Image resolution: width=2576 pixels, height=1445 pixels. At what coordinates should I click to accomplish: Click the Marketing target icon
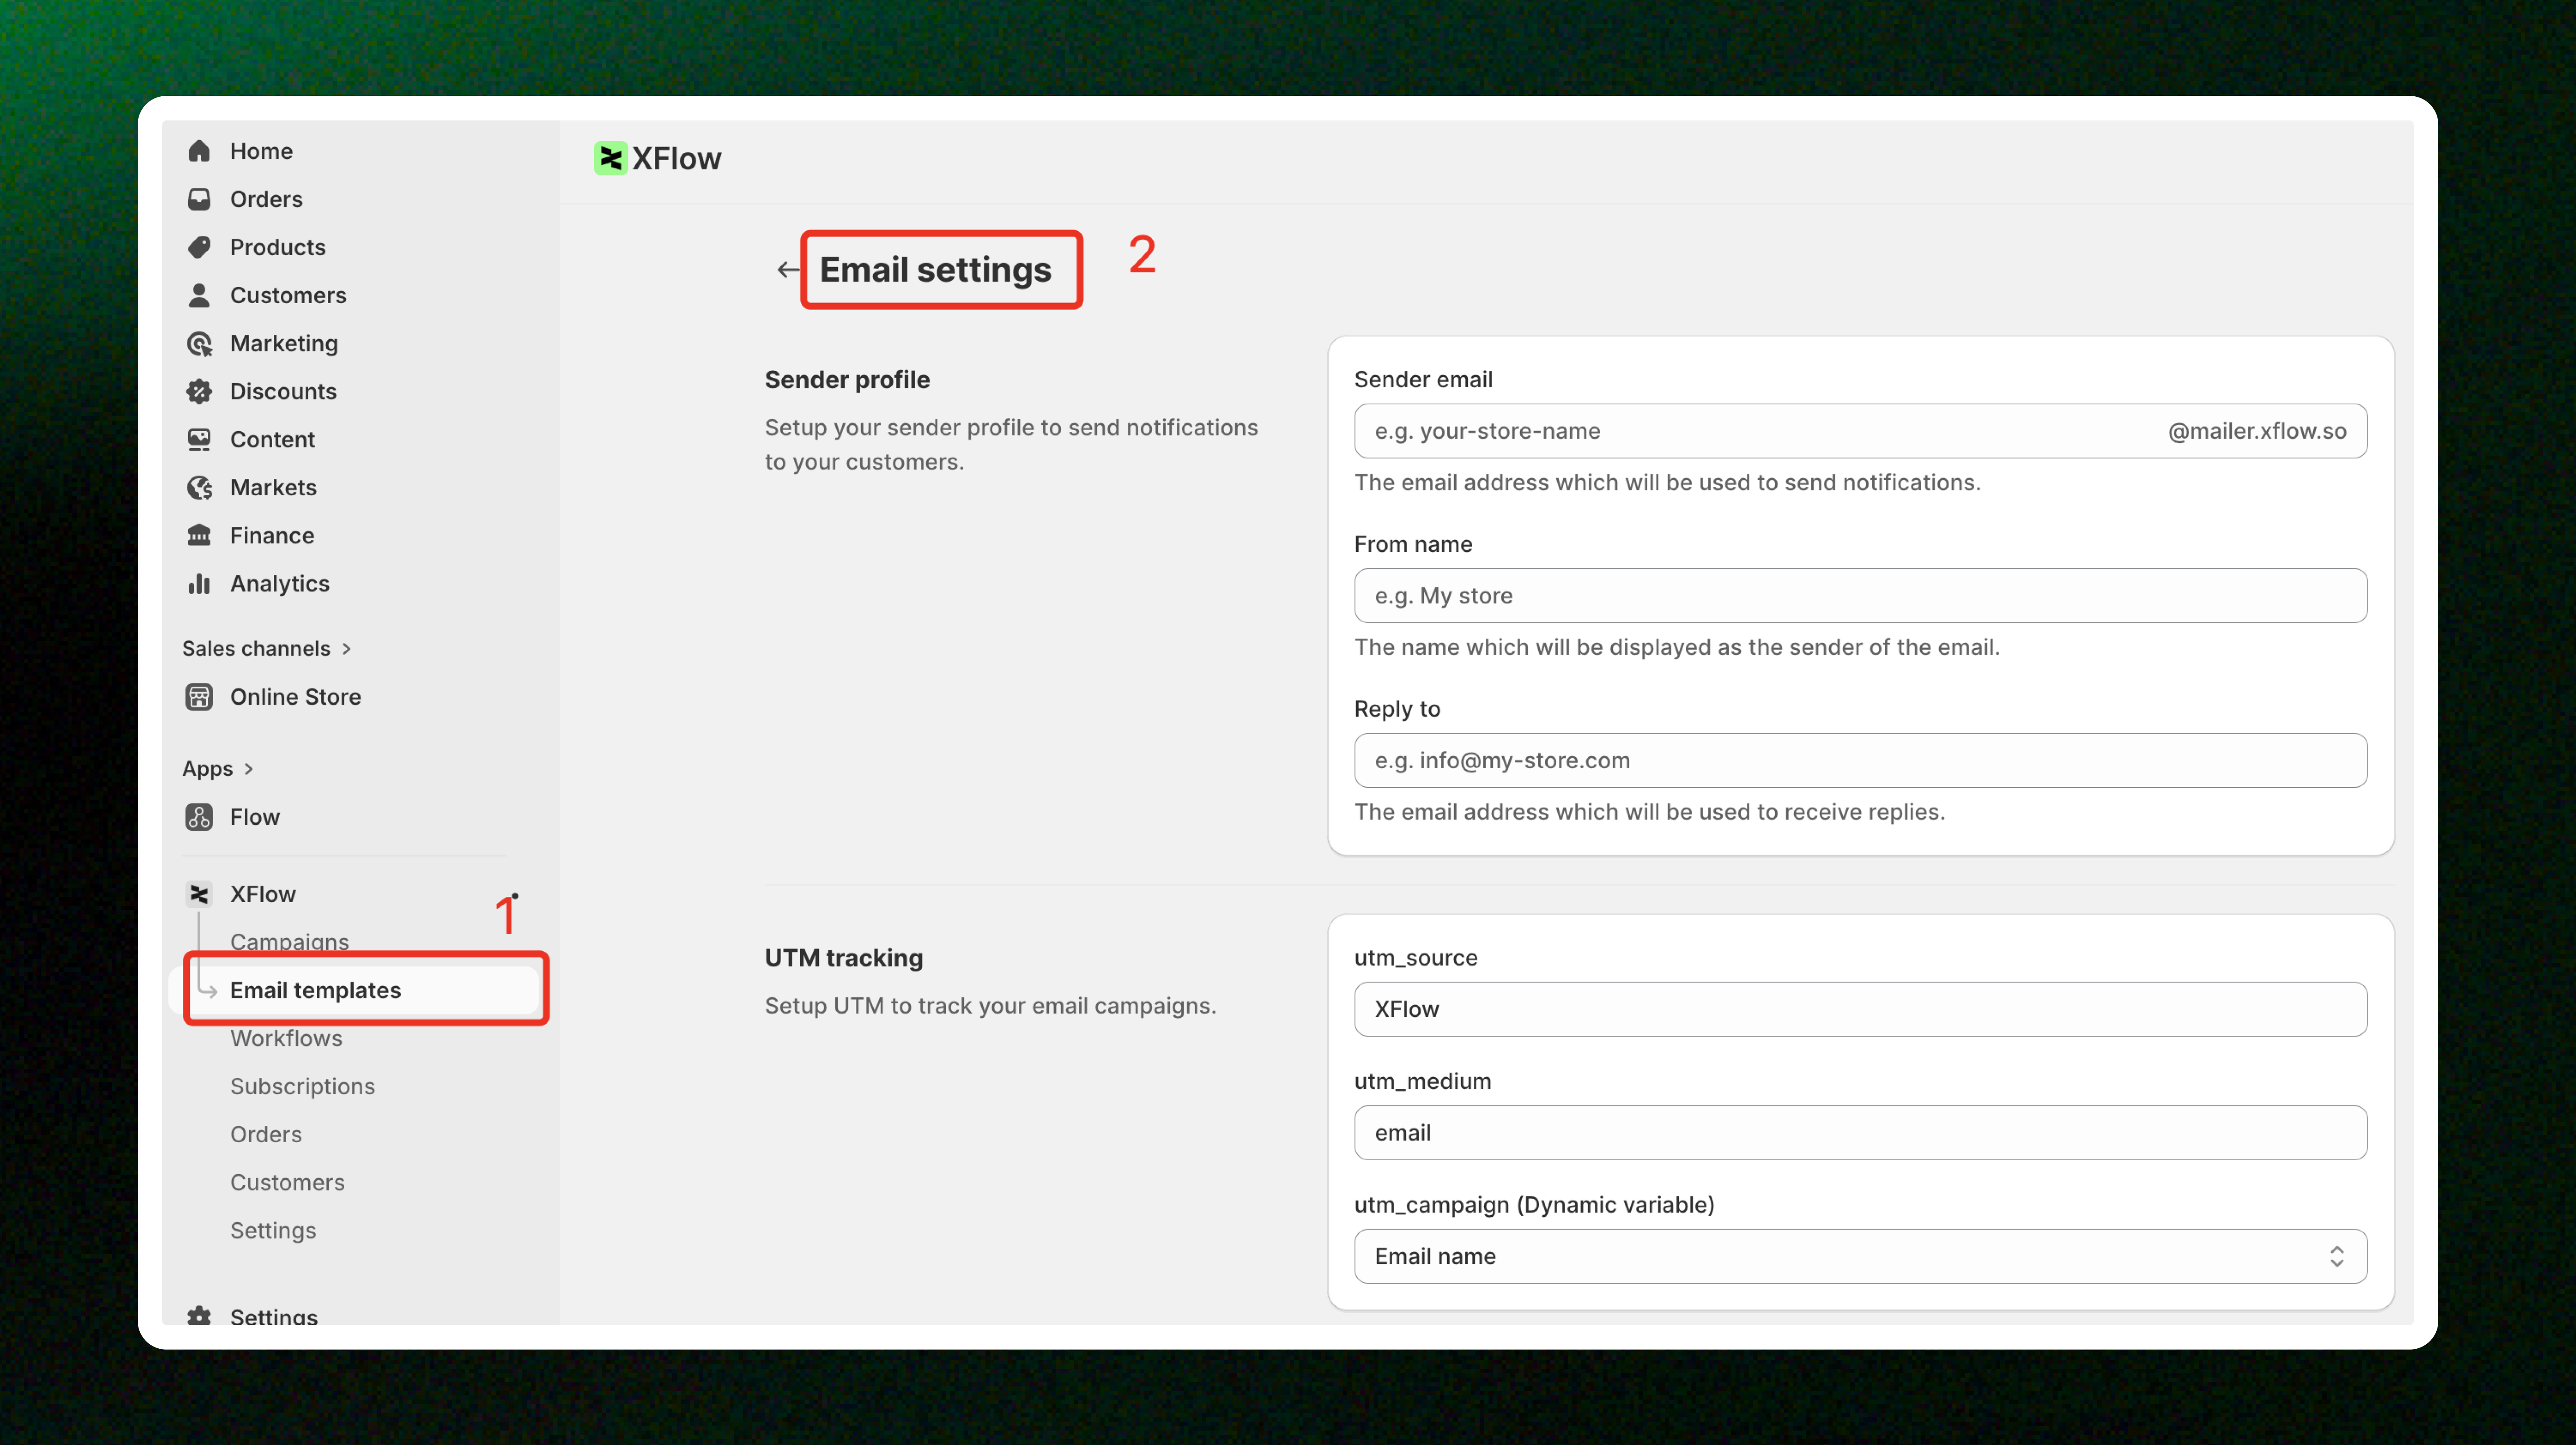tap(199, 343)
